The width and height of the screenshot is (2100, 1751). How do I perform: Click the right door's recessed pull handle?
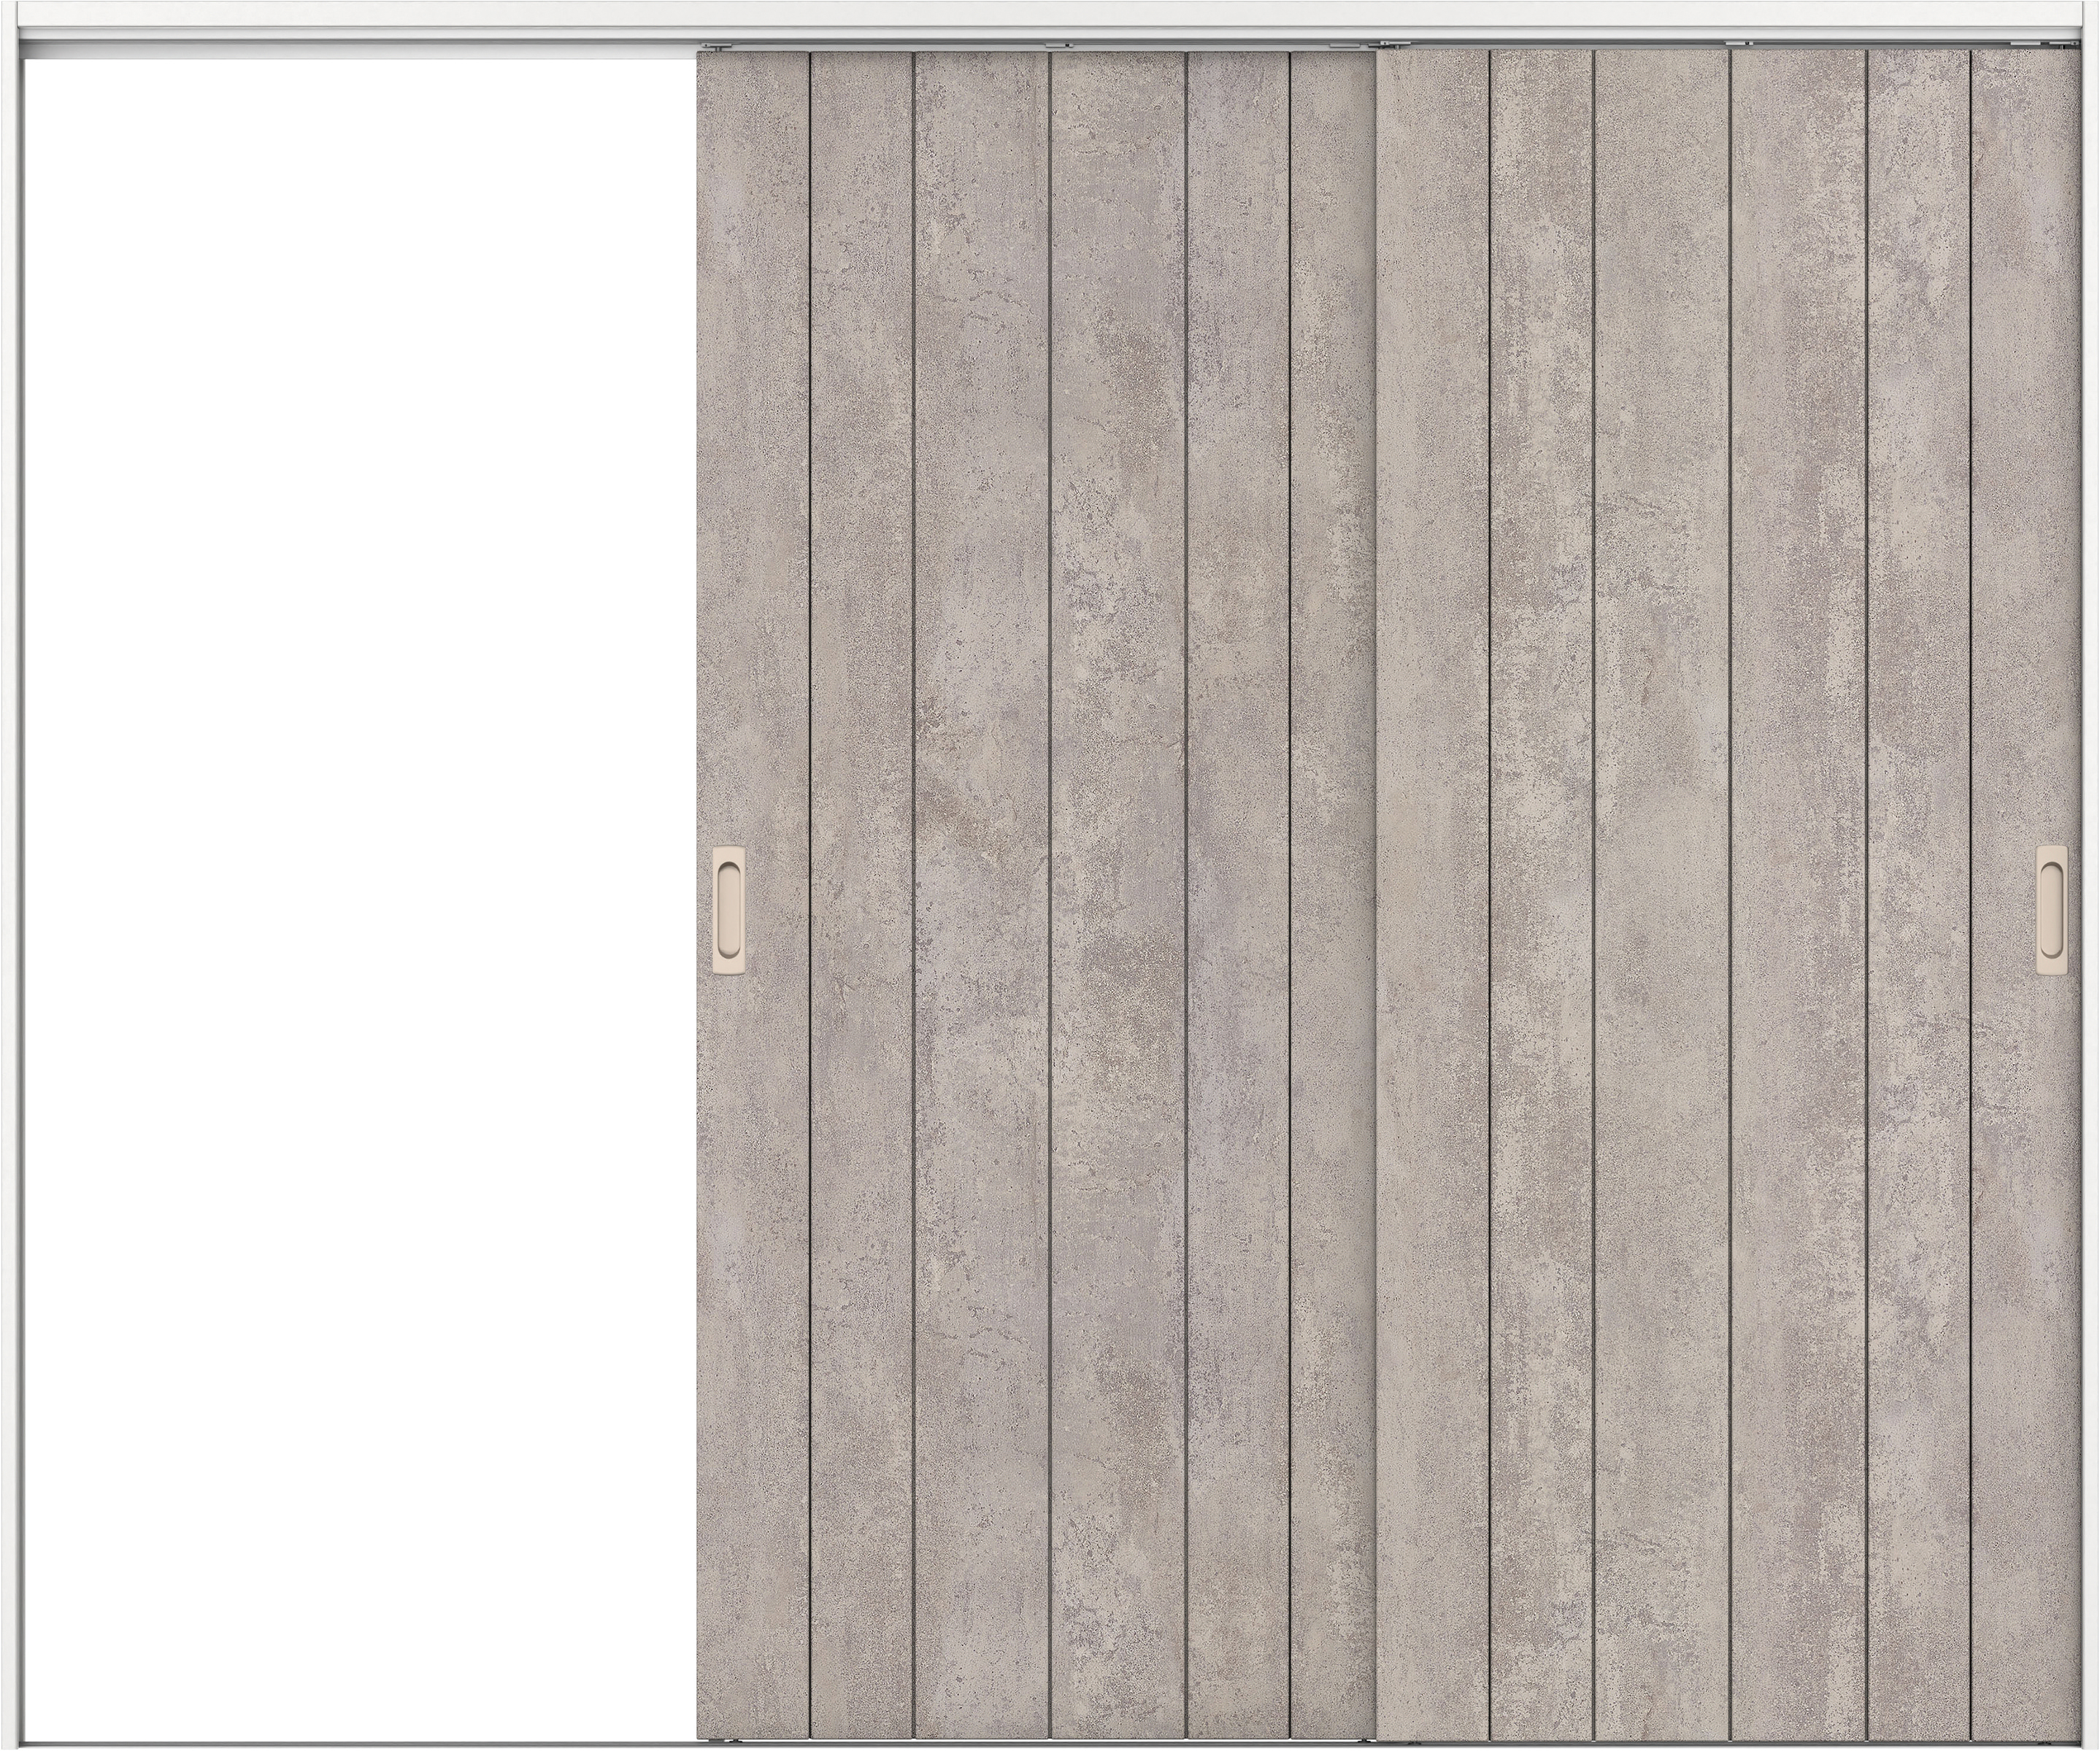[2051, 910]
